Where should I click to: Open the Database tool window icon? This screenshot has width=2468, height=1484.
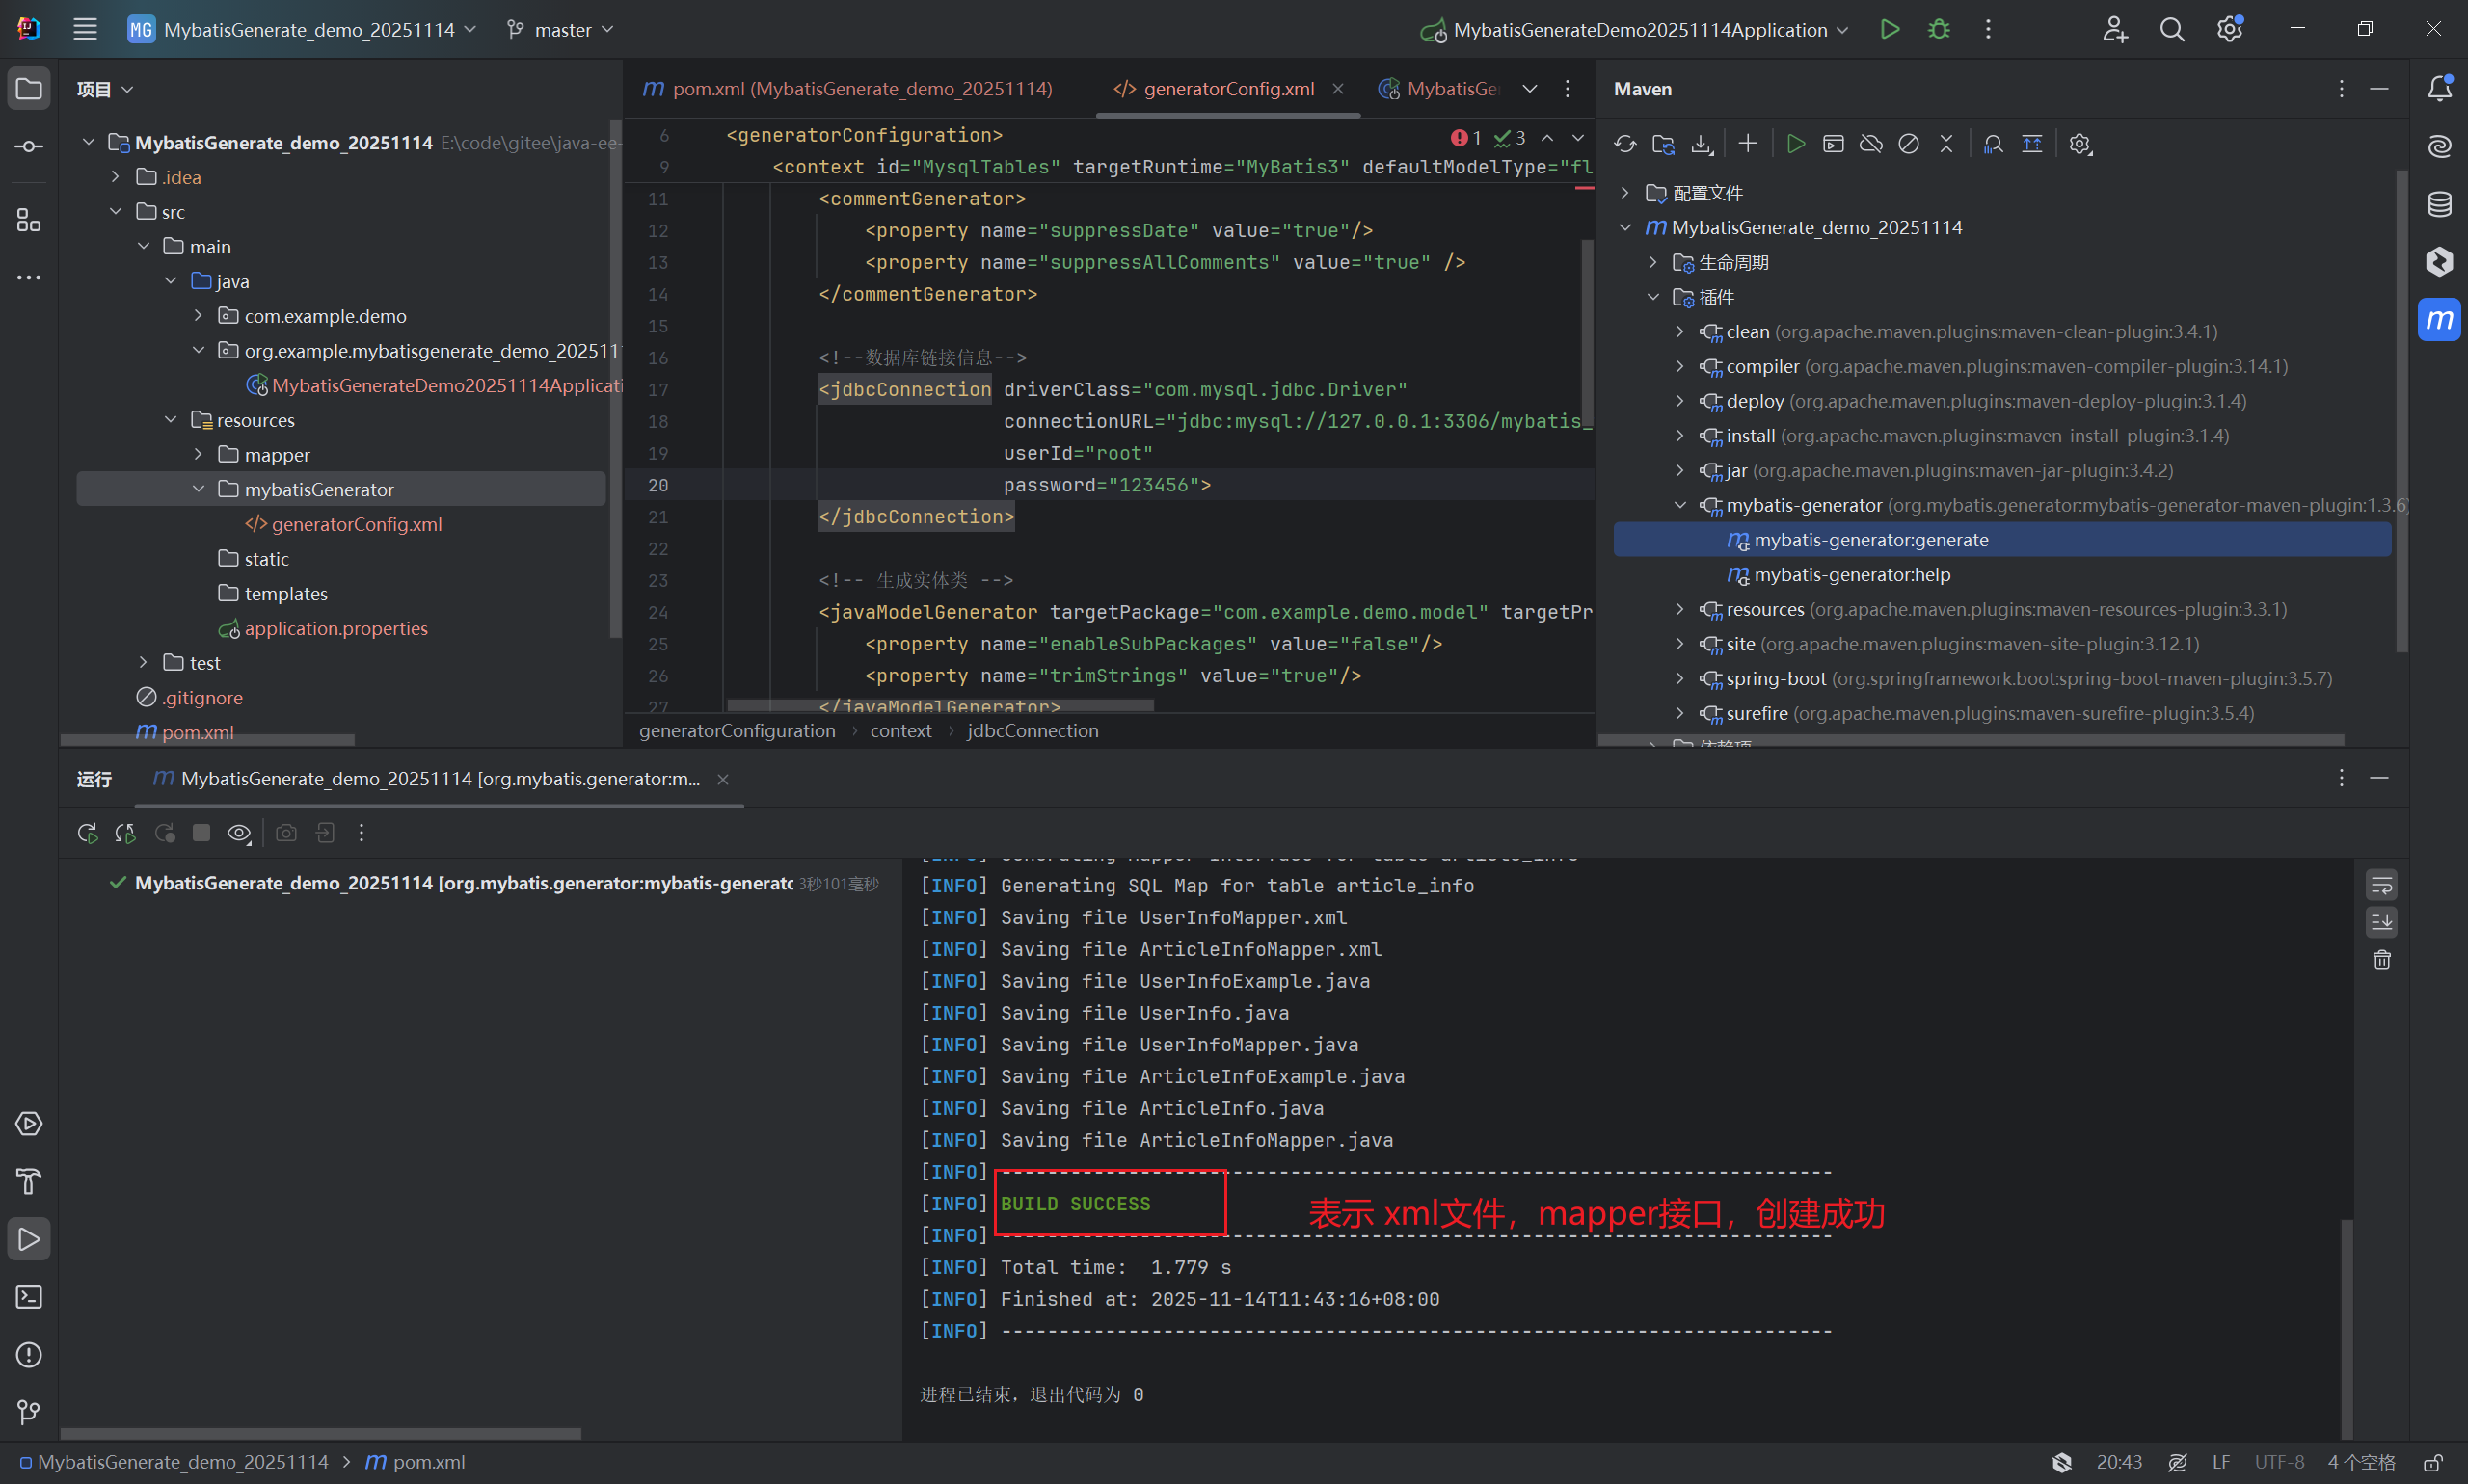2439,204
